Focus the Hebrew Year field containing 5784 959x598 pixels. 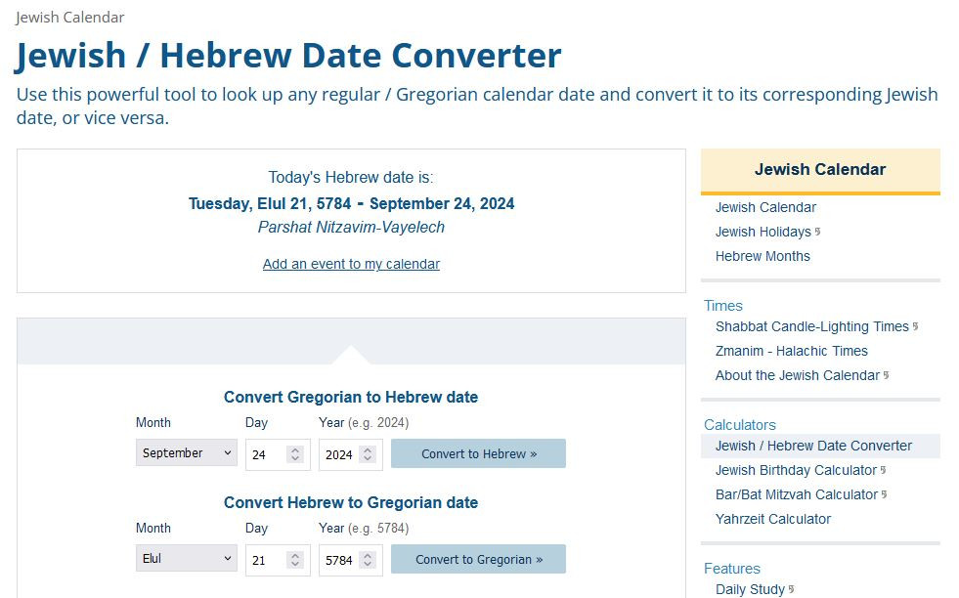(x=338, y=560)
